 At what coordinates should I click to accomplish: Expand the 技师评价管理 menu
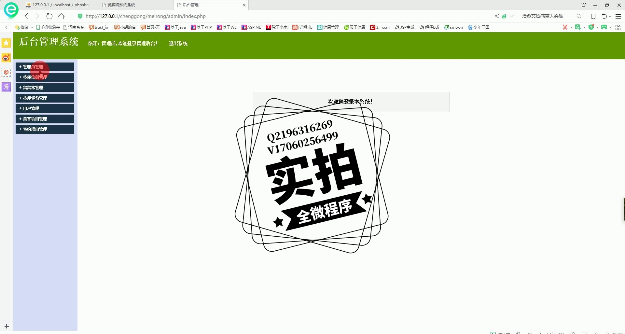(x=45, y=98)
